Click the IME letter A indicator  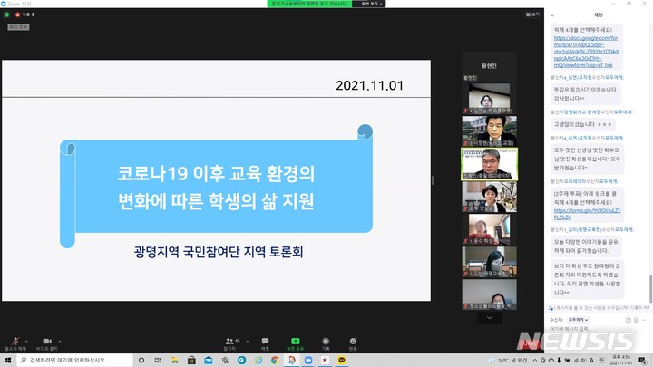pyautogui.click(x=591, y=361)
